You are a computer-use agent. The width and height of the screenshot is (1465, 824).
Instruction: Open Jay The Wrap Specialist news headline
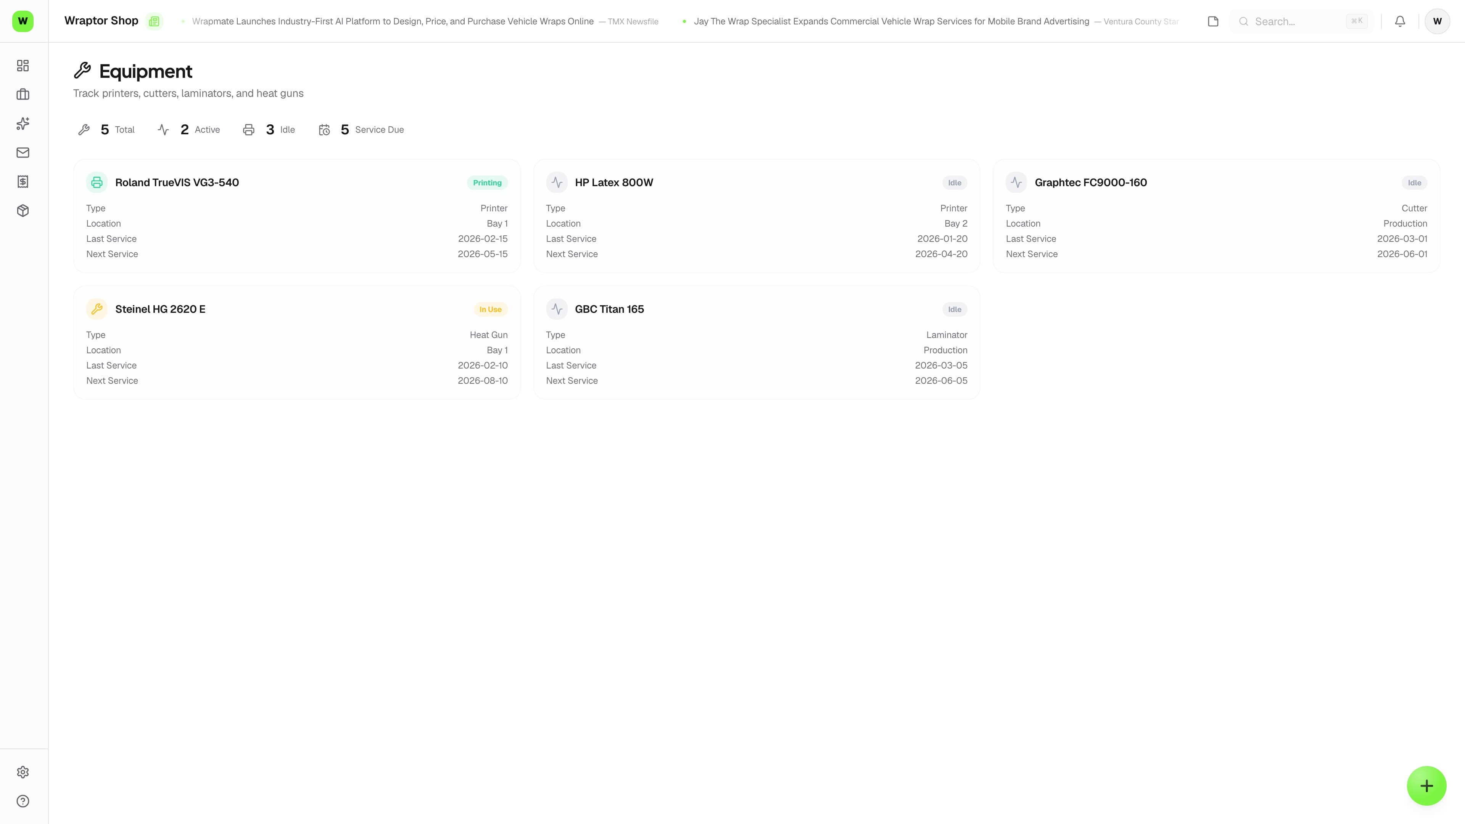(891, 21)
